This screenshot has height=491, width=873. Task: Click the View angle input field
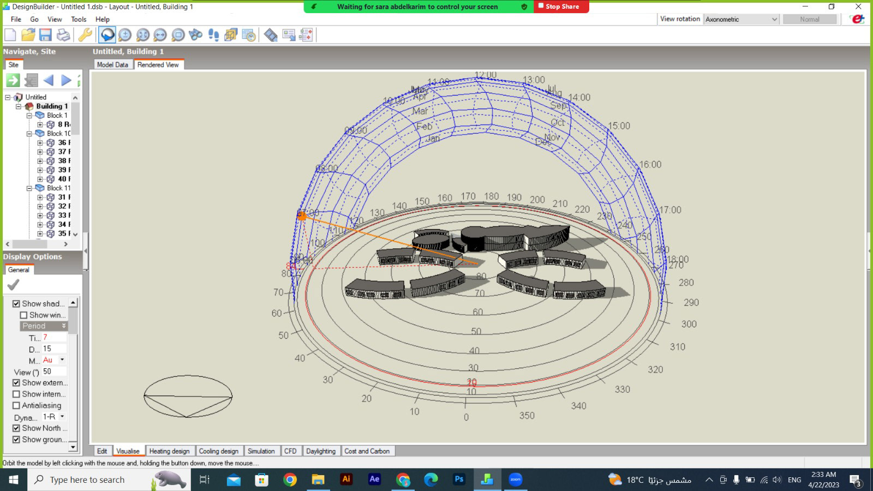54,372
